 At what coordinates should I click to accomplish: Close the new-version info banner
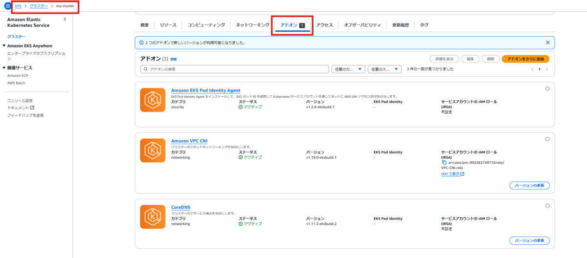[547, 43]
